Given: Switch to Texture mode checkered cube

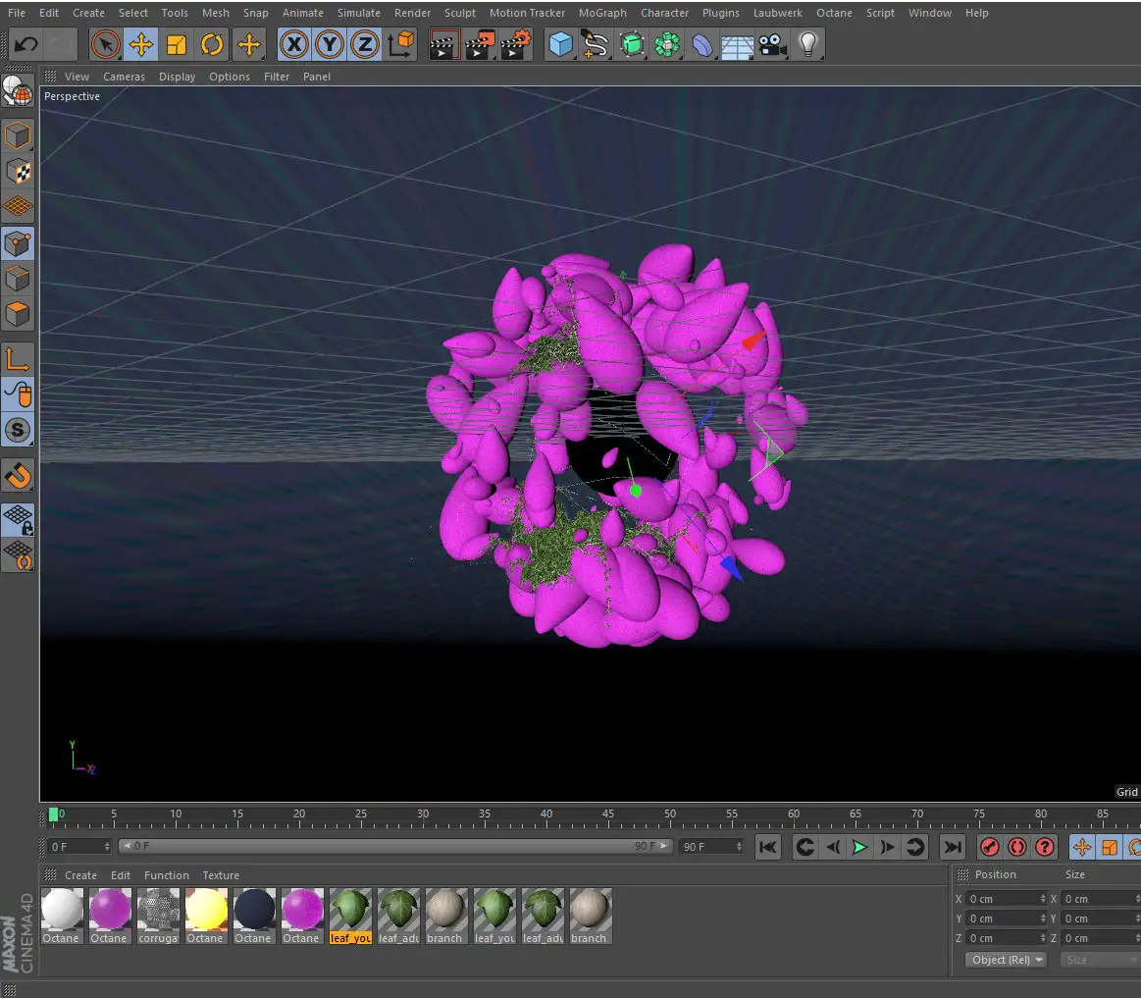Looking at the screenshot, I should pyautogui.click(x=18, y=172).
